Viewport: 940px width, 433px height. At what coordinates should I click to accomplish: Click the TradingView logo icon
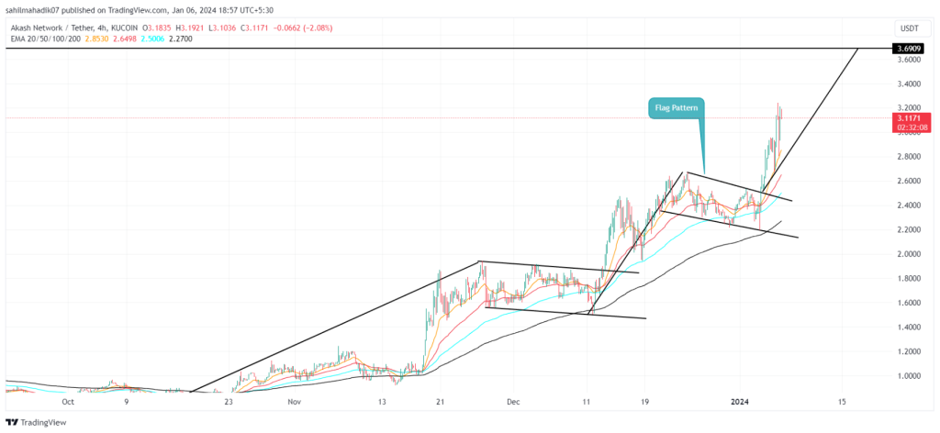11,422
